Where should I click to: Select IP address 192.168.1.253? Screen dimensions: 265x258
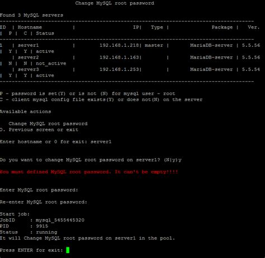tap(119, 70)
